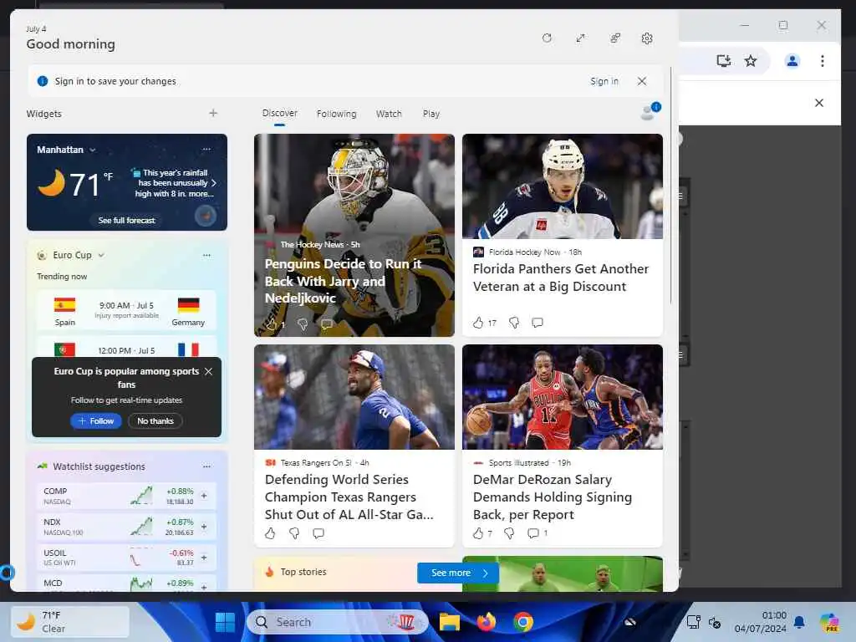The height and width of the screenshot is (642, 856).
Task: Comment on the Texas Rangers article
Action: coord(318,533)
